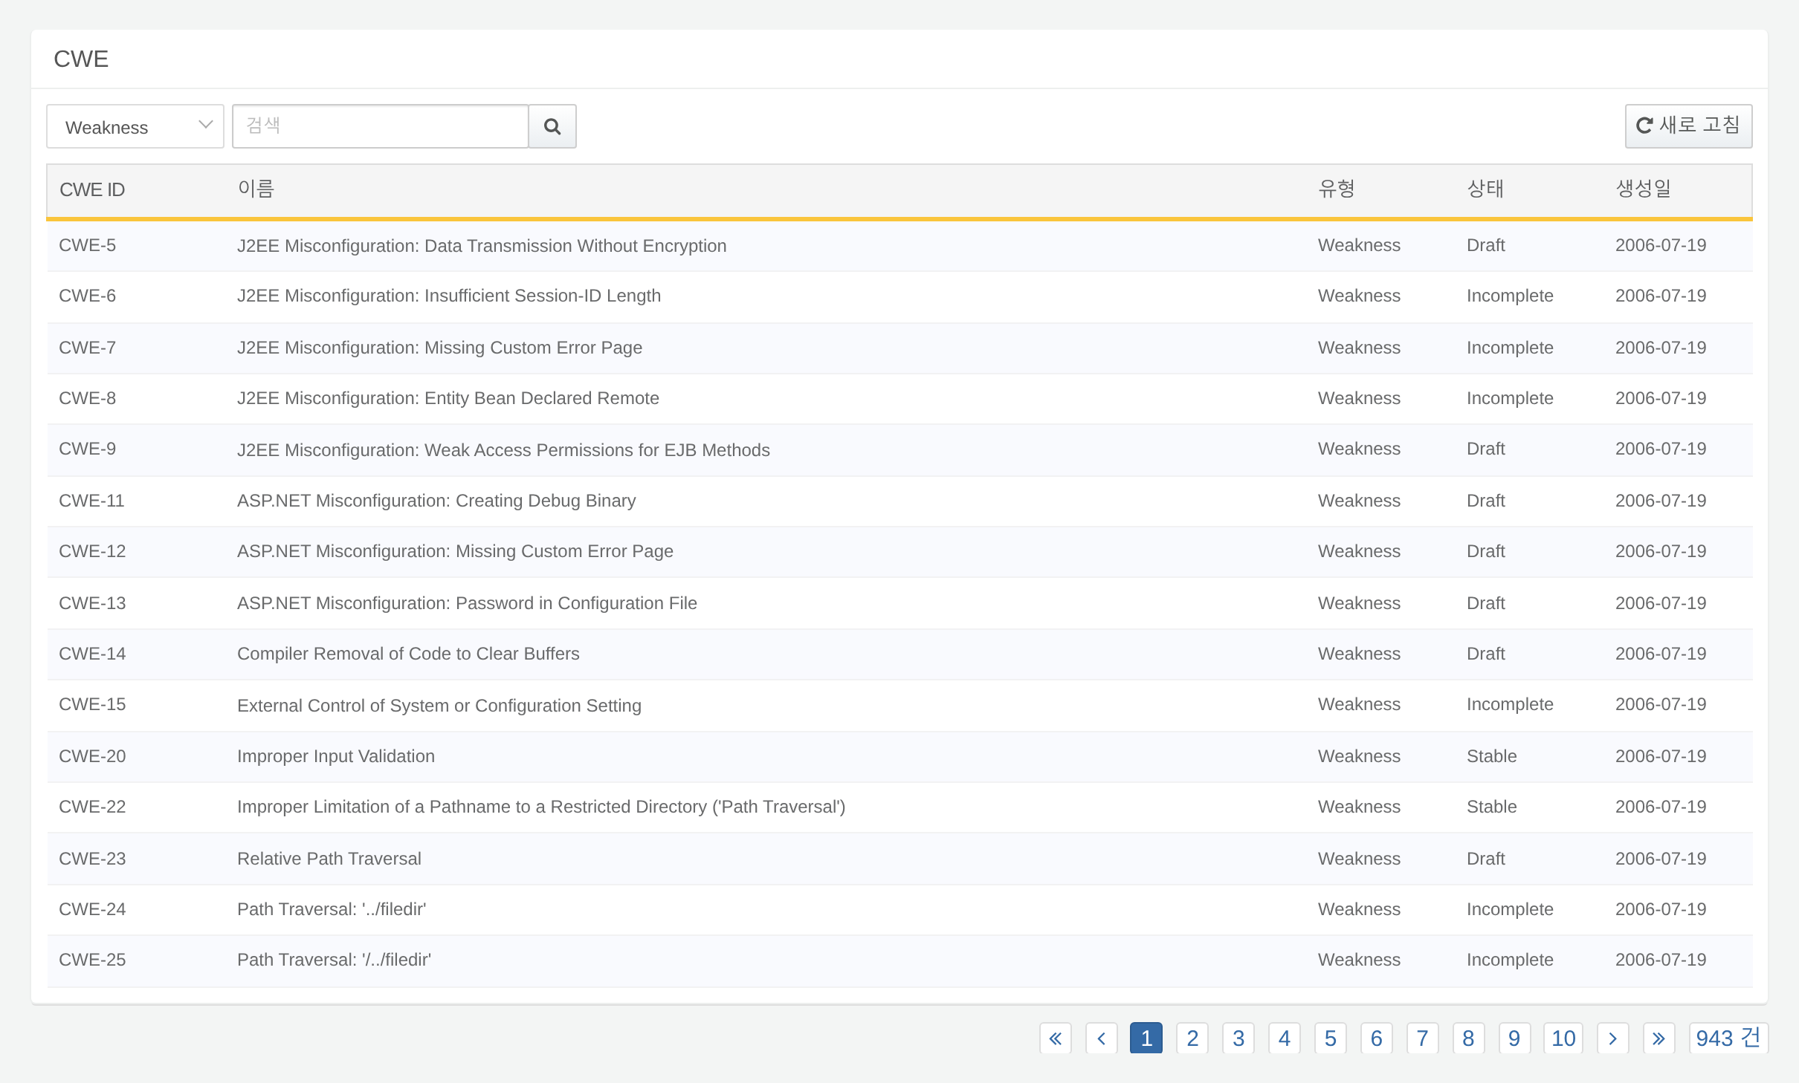Screen dimensions: 1799x1083
Task: Open page 5 of results
Action: [x=1331, y=1038]
